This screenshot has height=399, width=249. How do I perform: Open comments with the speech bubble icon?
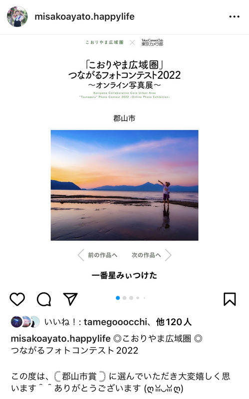tap(44, 299)
